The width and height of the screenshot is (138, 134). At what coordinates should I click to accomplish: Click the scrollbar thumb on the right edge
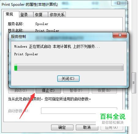coord(134,83)
